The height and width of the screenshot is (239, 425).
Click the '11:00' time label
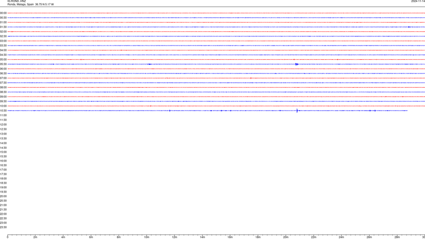[3, 116]
